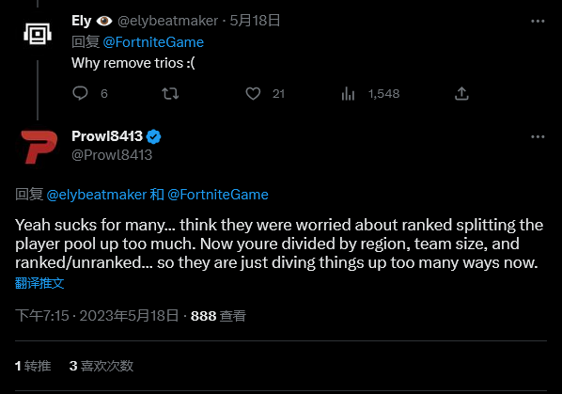The image size is (562, 394).
Task: Open @FortniteGame mention in Prowl8413's reply line
Action: (x=218, y=195)
